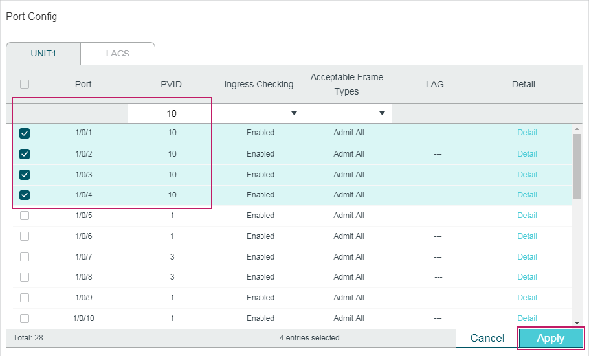Click the PVID input field containing 10
Screen dimensions: 589x356
(x=172, y=113)
